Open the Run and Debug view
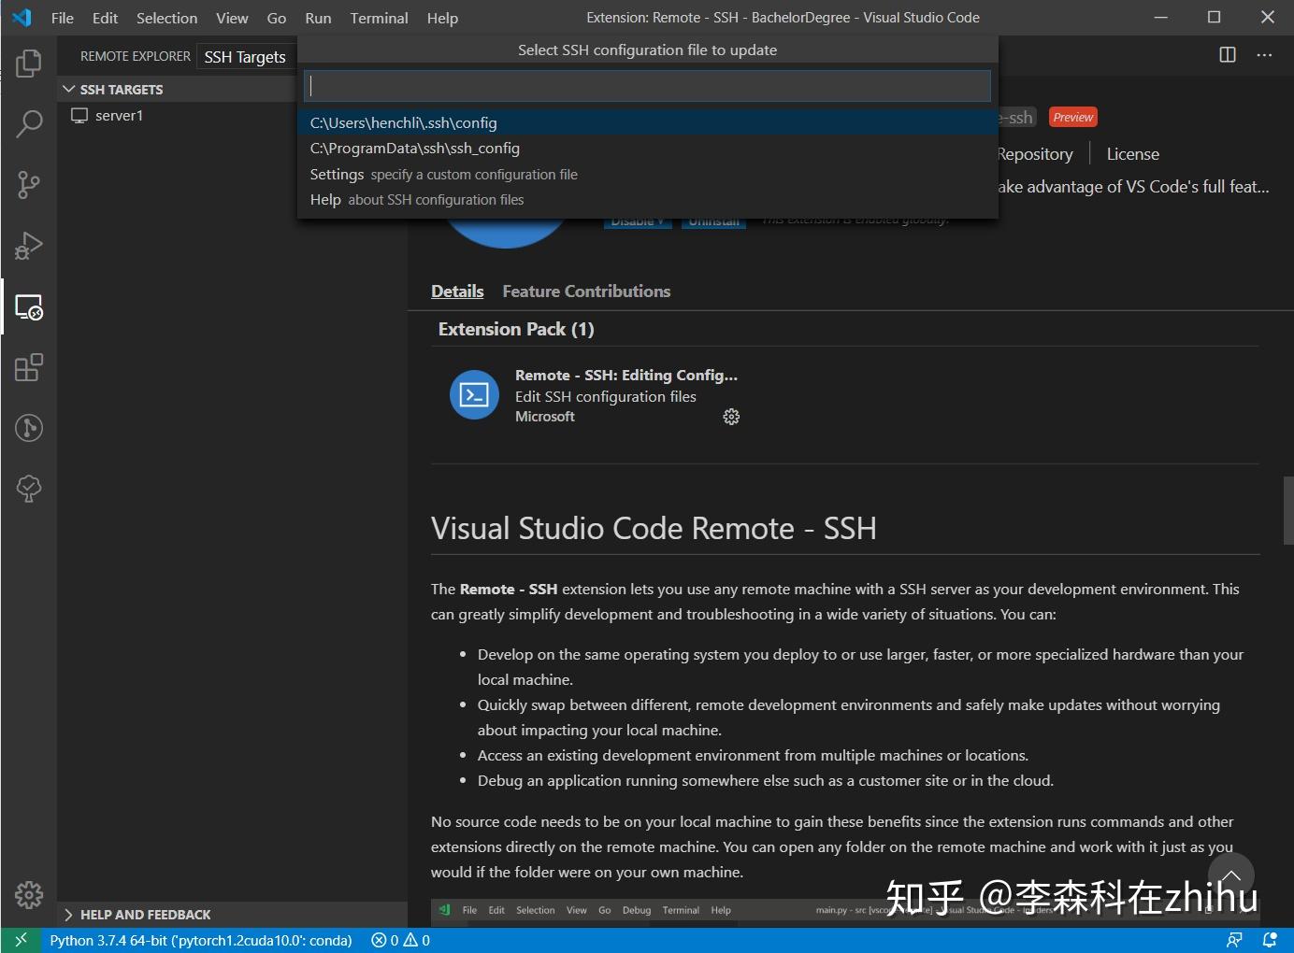The image size is (1294, 953). pos(28,246)
